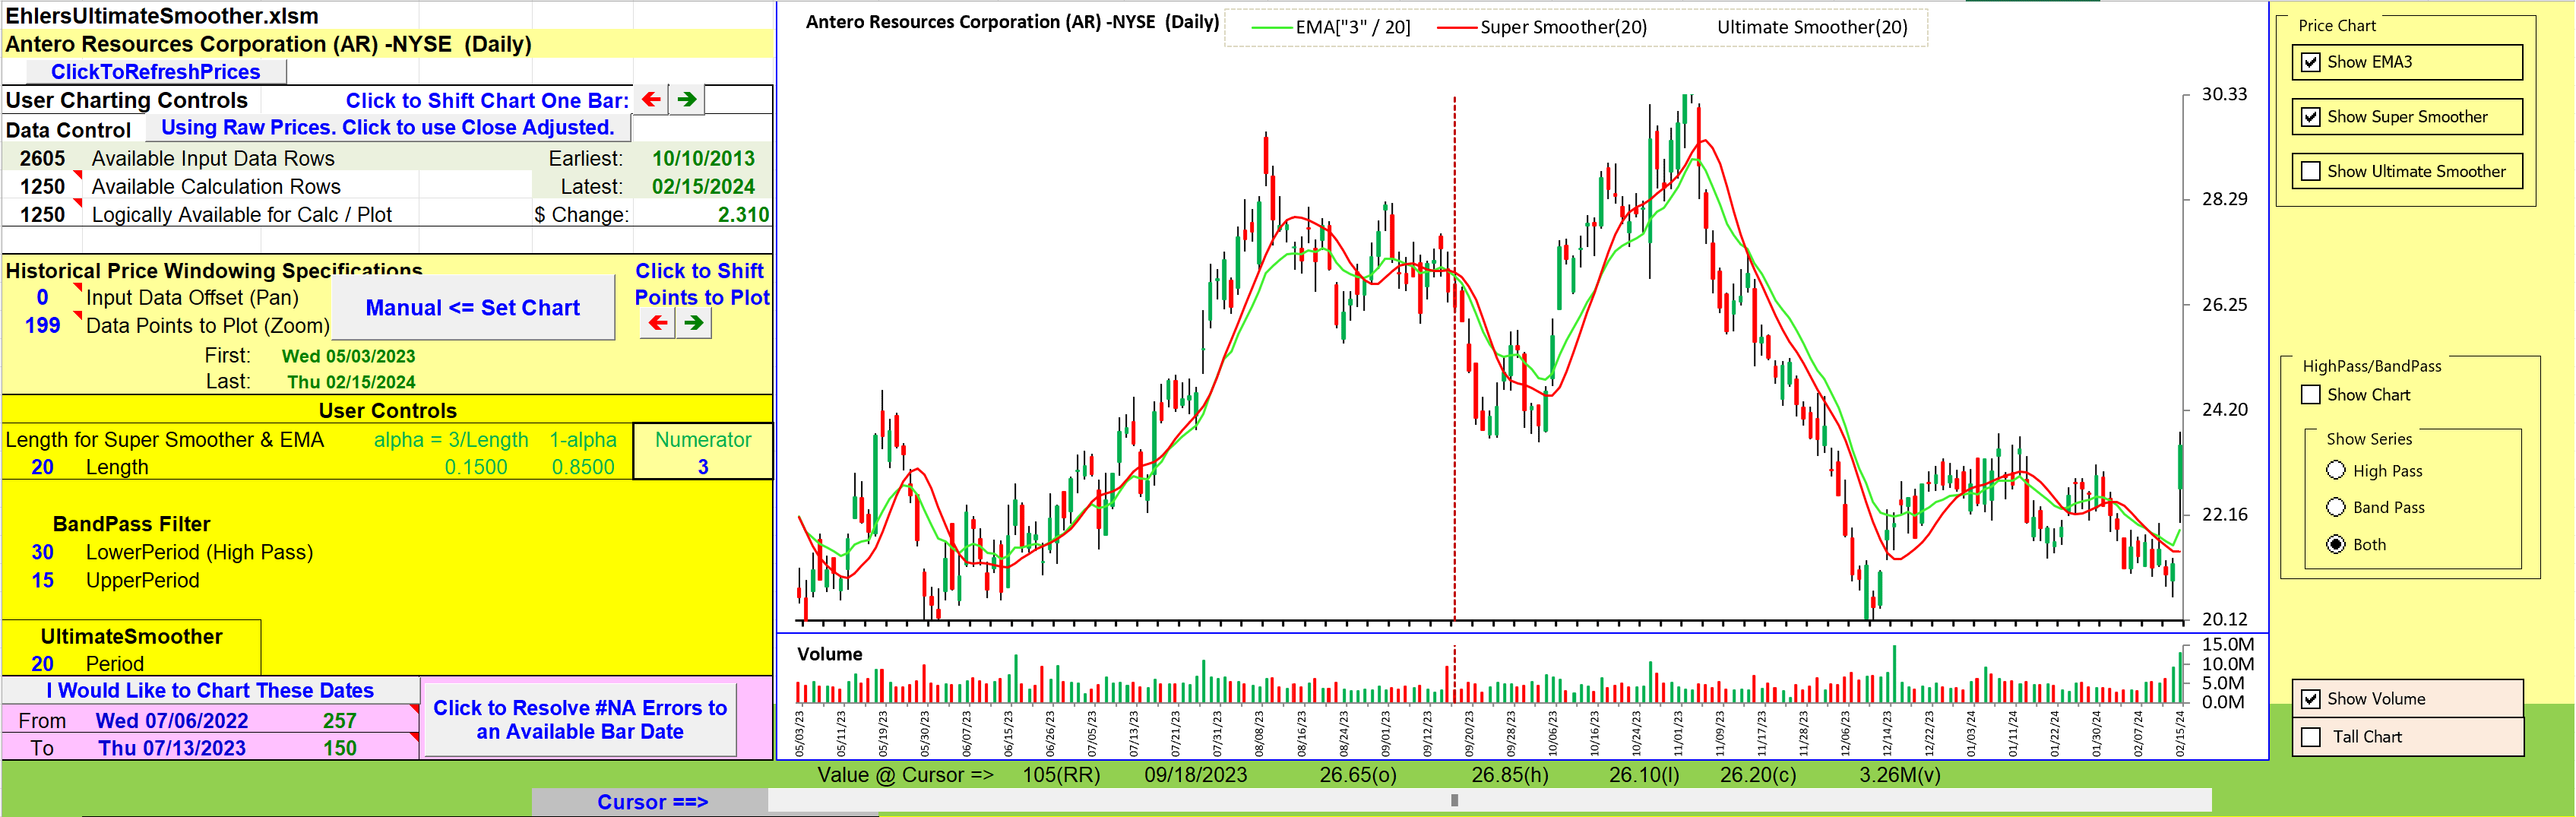Enable the Tall Chart checkbox
Screen dimensions: 2576x817
pyautogui.click(x=2311, y=737)
